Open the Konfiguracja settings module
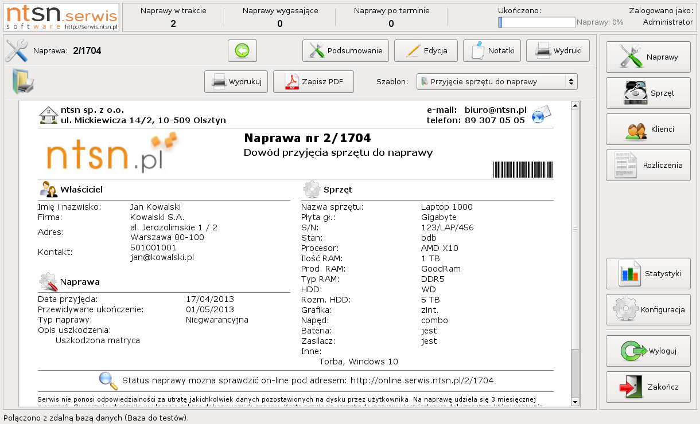700x424 pixels. click(648, 309)
